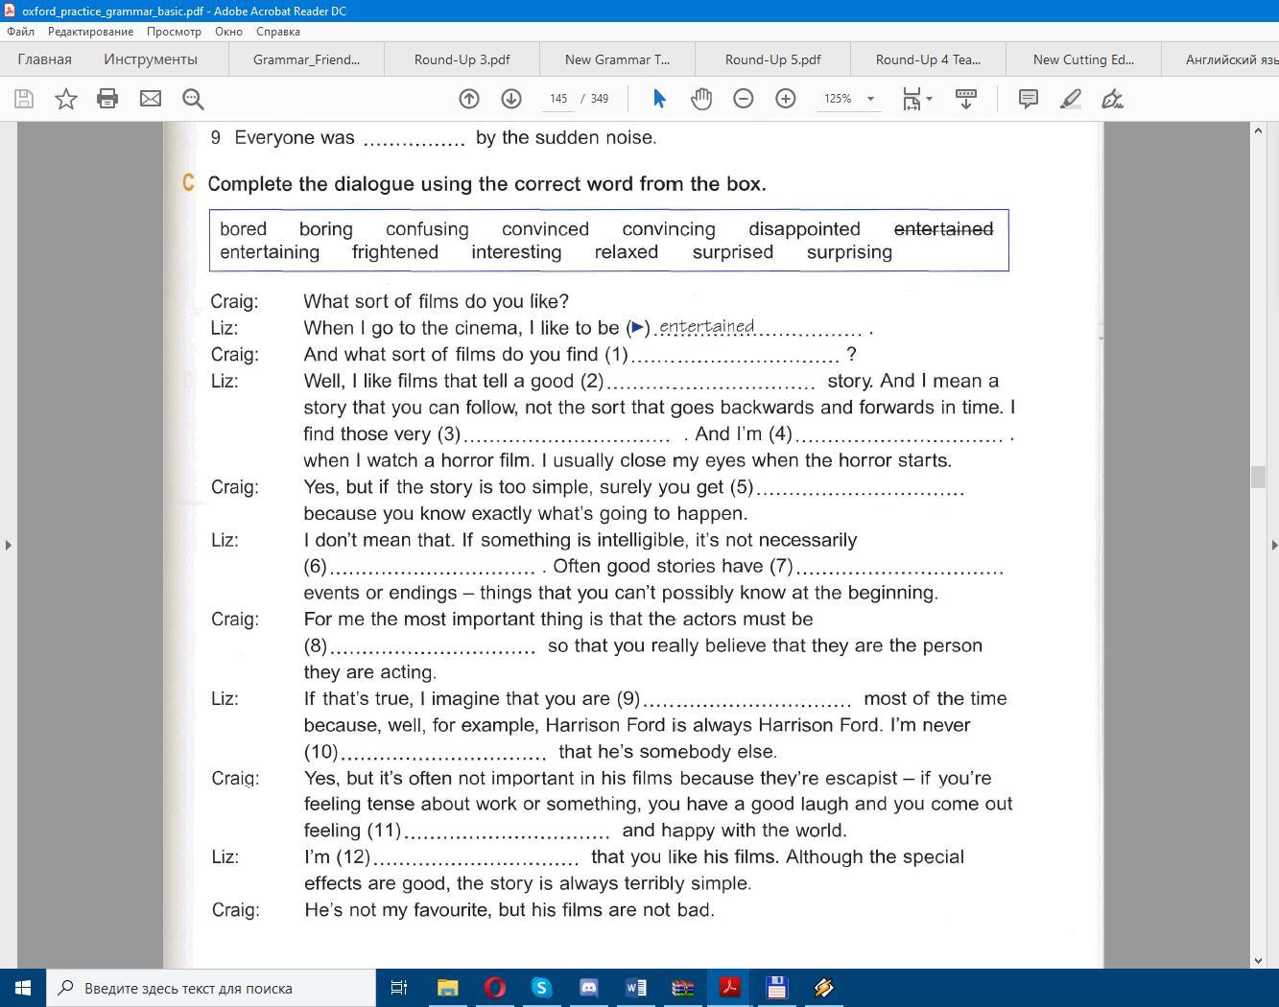Bookmark document with star icon
The width and height of the screenshot is (1279, 1007).
pos(66,99)
